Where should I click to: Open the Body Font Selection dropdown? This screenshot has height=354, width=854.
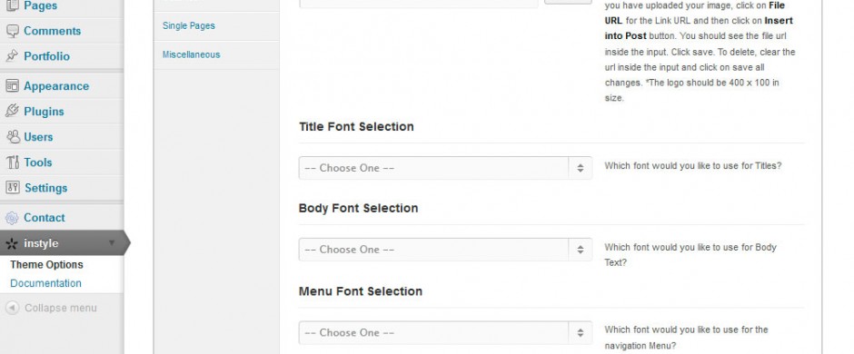click(445, 250)
